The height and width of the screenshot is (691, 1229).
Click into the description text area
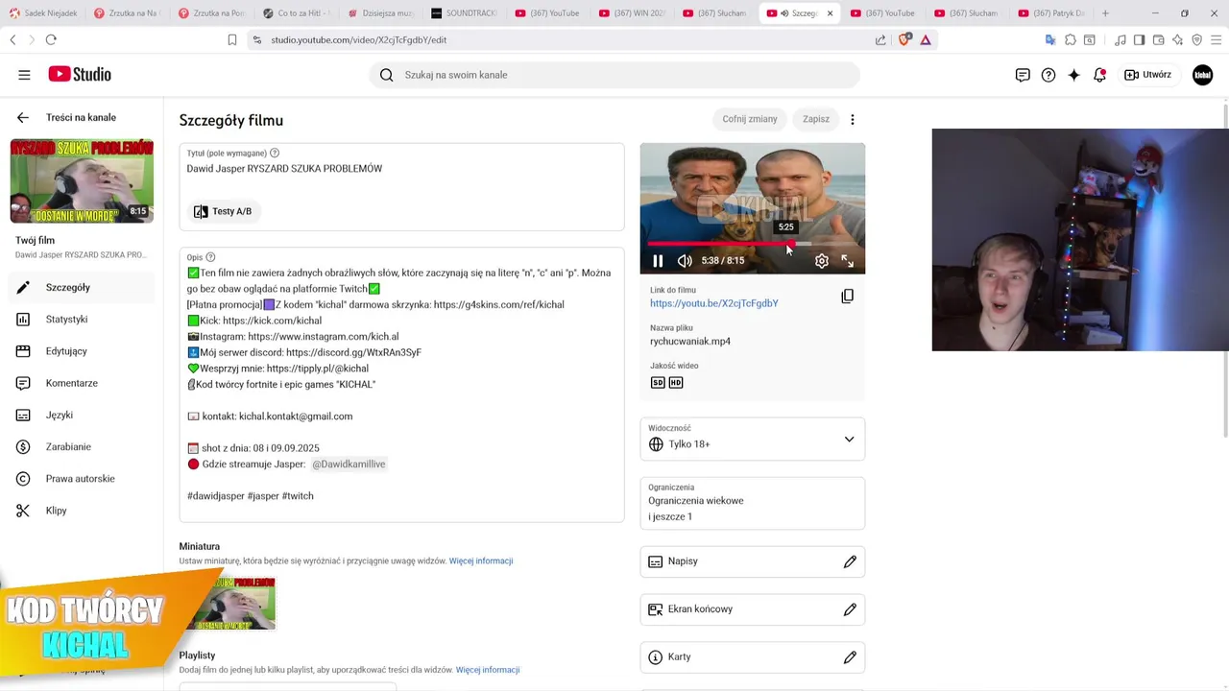tap(401, 384)
